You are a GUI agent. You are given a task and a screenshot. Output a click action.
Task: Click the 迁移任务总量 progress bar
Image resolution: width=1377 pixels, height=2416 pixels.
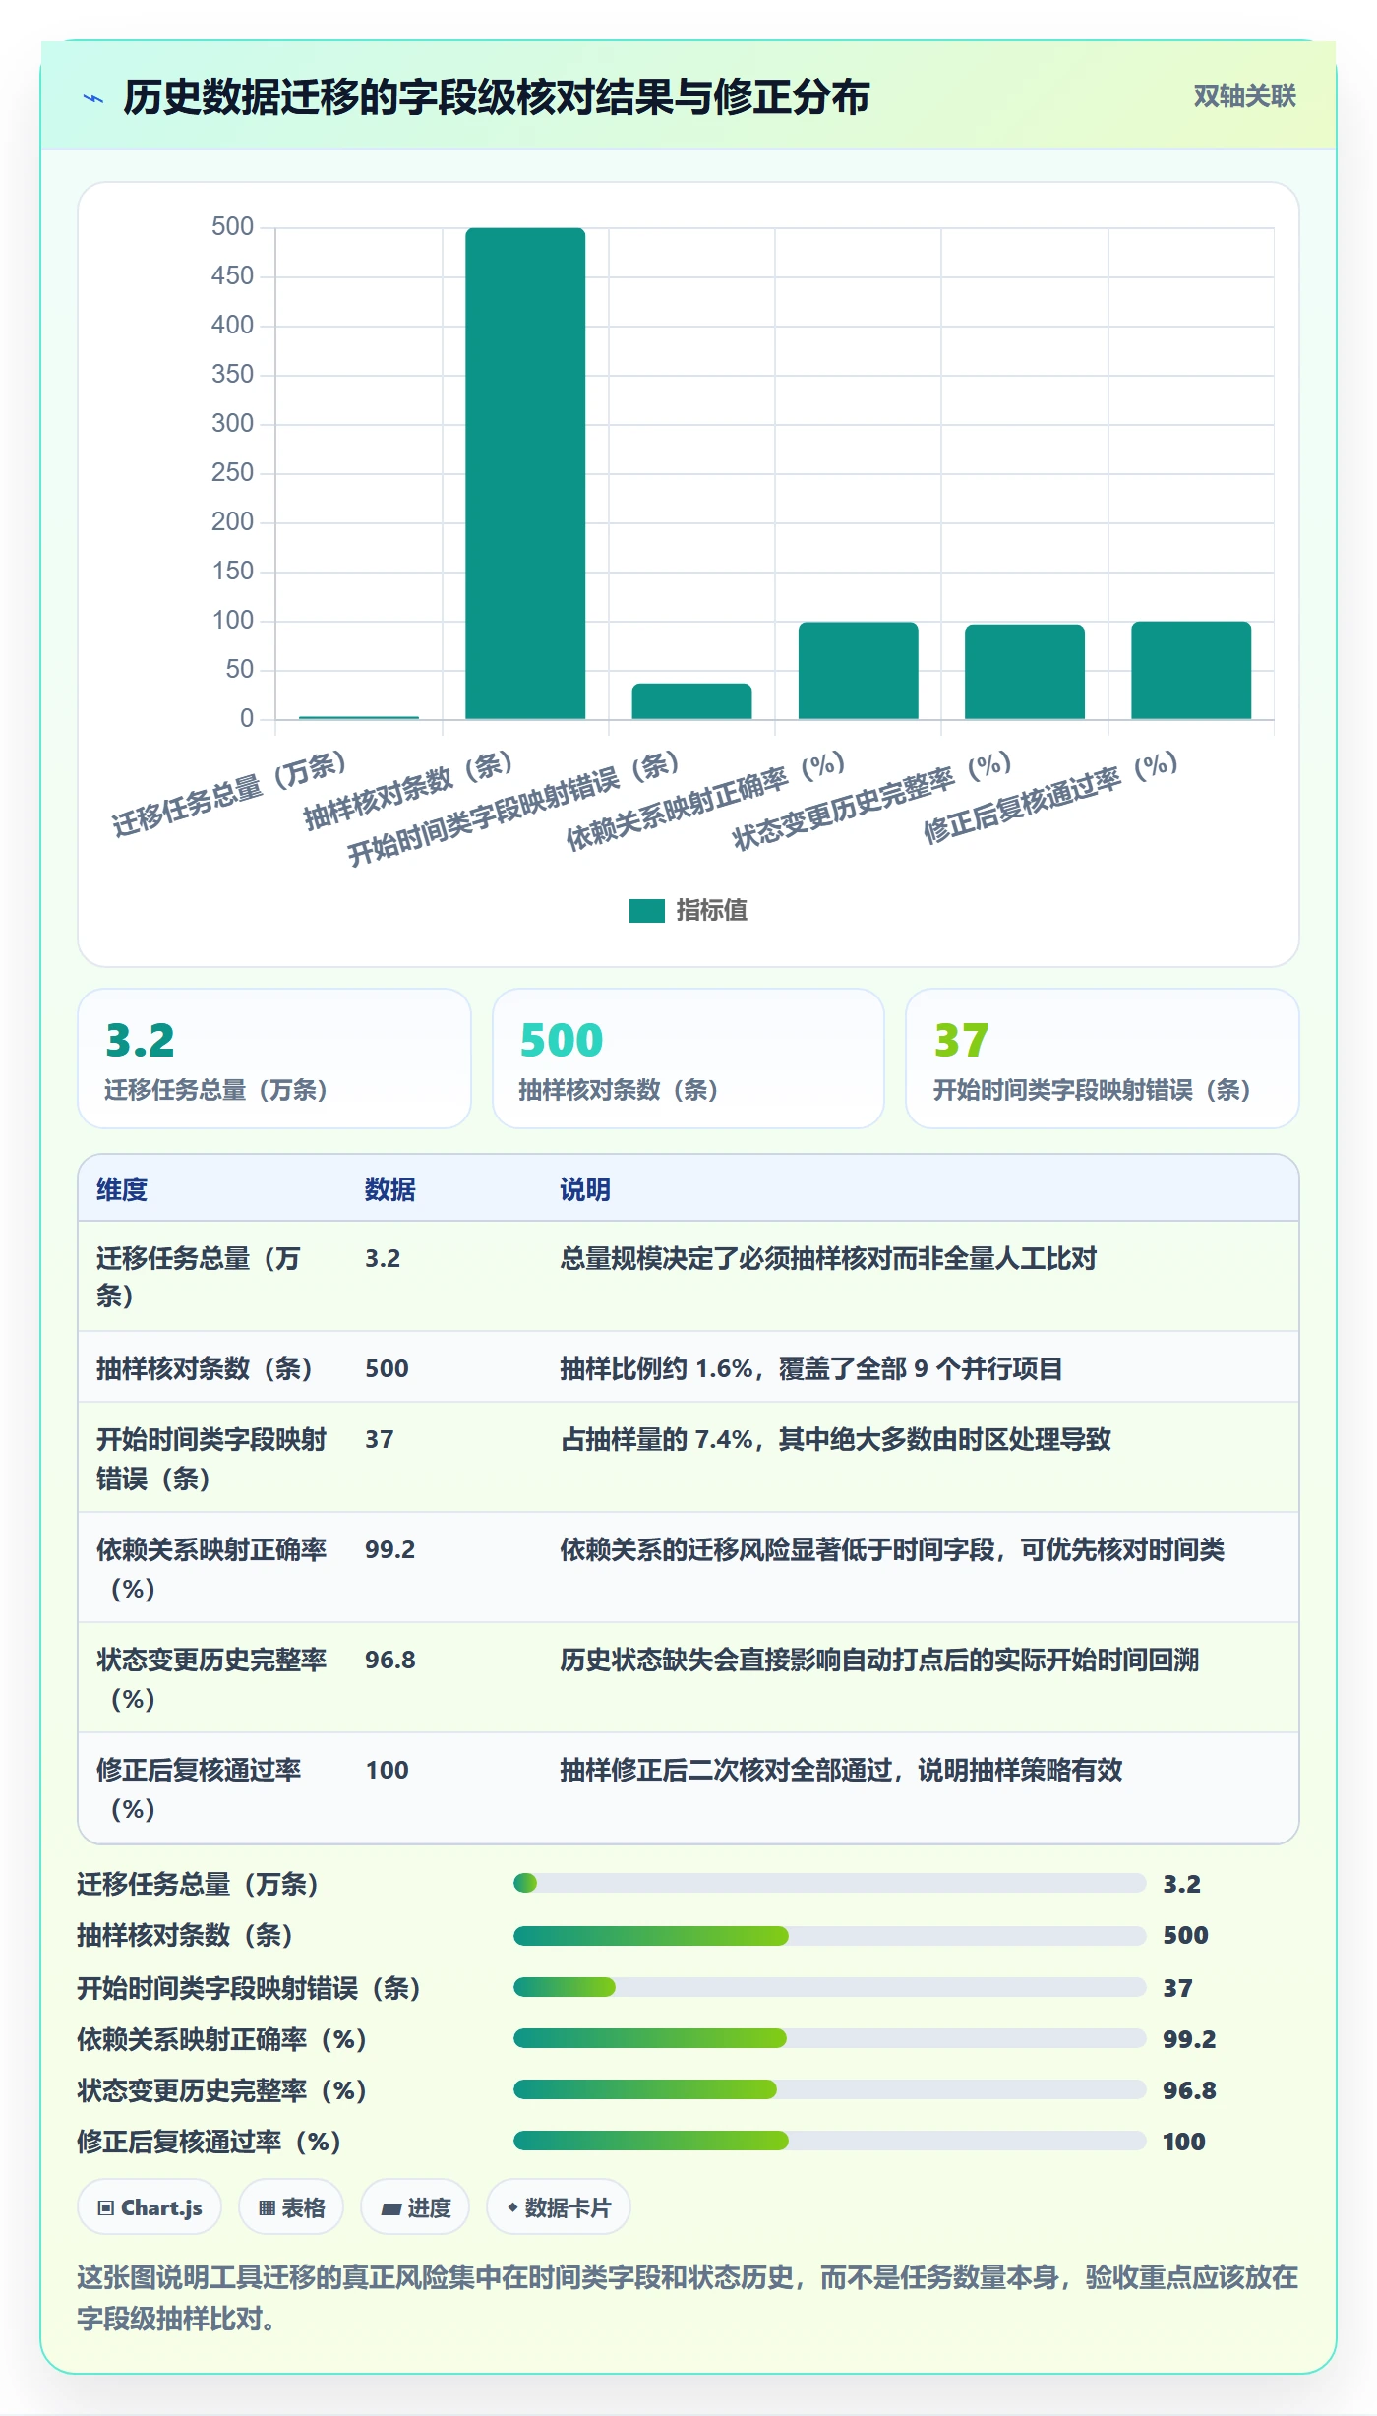[x=829, y=1883]
